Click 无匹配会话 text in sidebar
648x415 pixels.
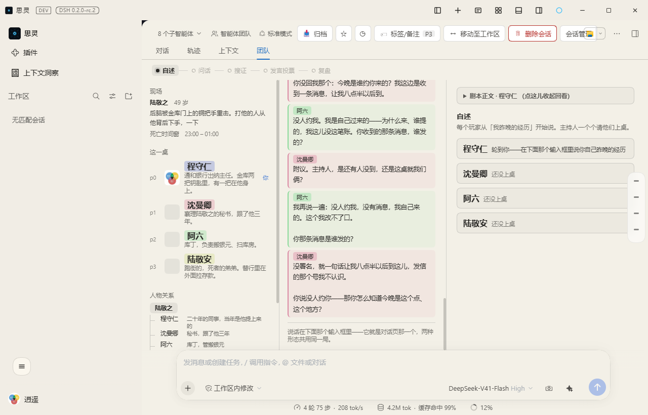pyautogui.click(x=28, y=120)
